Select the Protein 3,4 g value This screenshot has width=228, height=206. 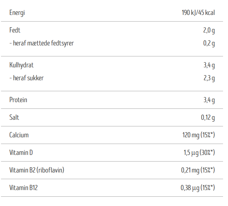click(209, 100)
